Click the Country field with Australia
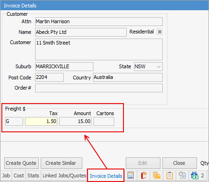The image size is (209, 182). 128,77
